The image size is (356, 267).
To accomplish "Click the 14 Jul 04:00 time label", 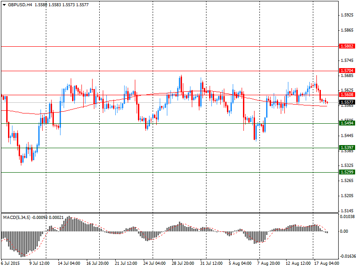I will click(69, 263).
